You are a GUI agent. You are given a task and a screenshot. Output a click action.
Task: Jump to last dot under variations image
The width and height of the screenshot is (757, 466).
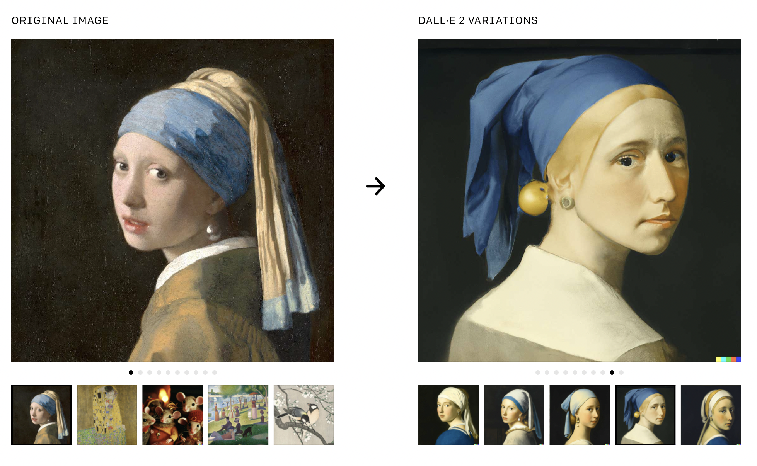(x=621, y=372)
